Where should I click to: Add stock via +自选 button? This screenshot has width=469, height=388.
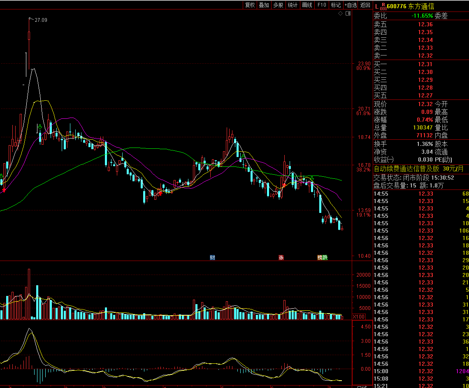(351, 5)
